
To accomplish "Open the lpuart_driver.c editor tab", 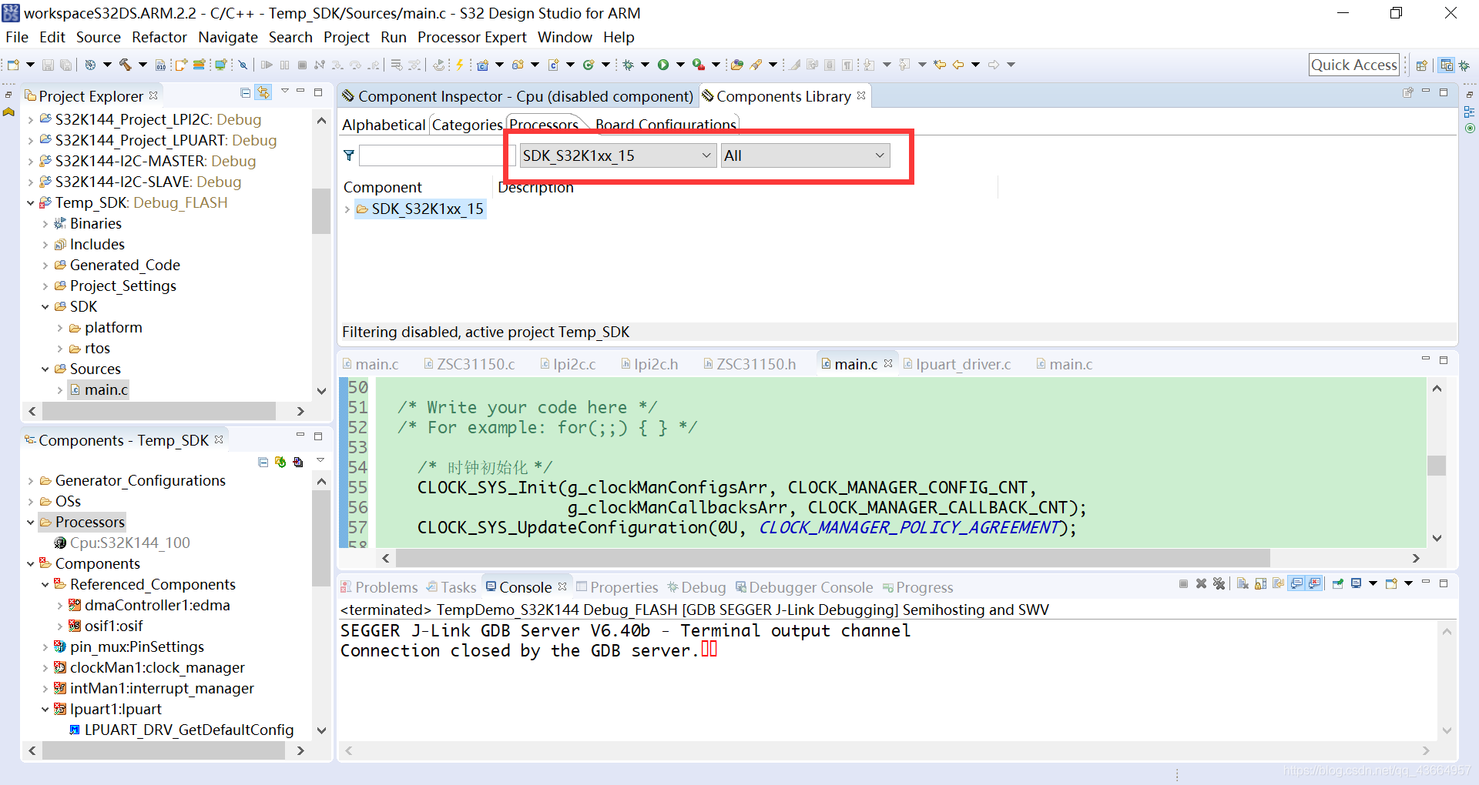I will (956, 364).
